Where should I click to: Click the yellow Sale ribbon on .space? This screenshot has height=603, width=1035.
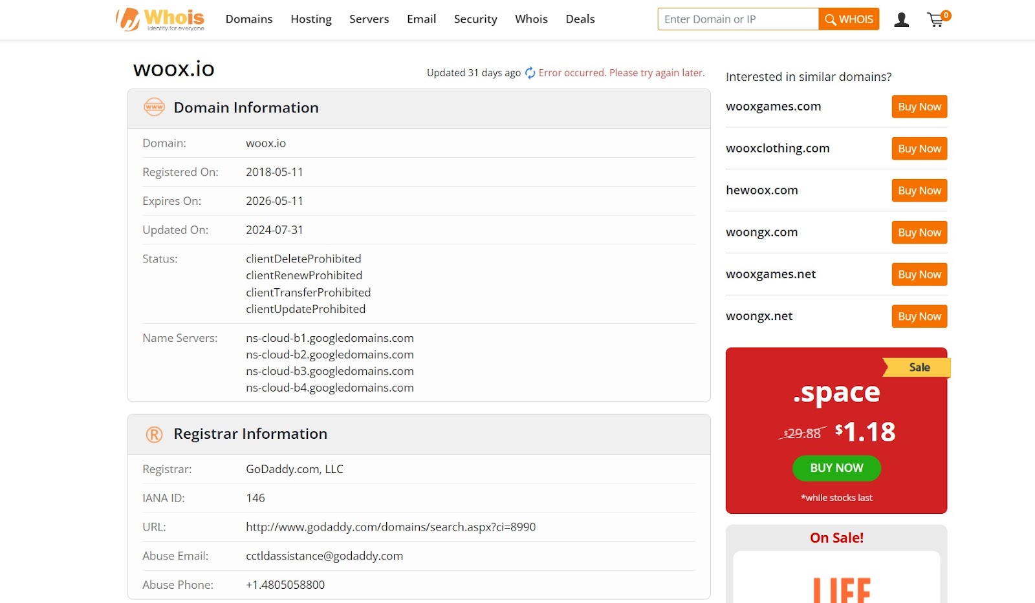pyautogui.click(x=918, y=368)
